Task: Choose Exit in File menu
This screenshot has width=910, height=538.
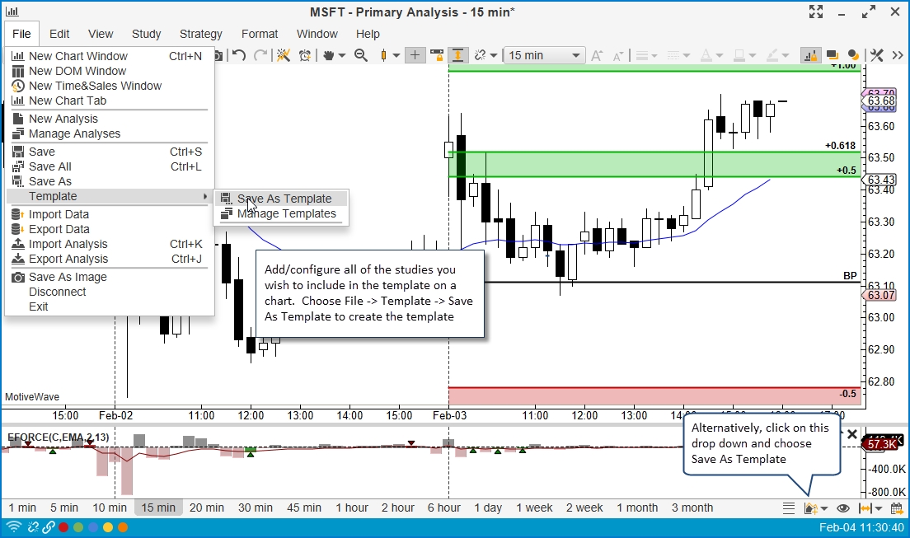Action: pos(109,307)
